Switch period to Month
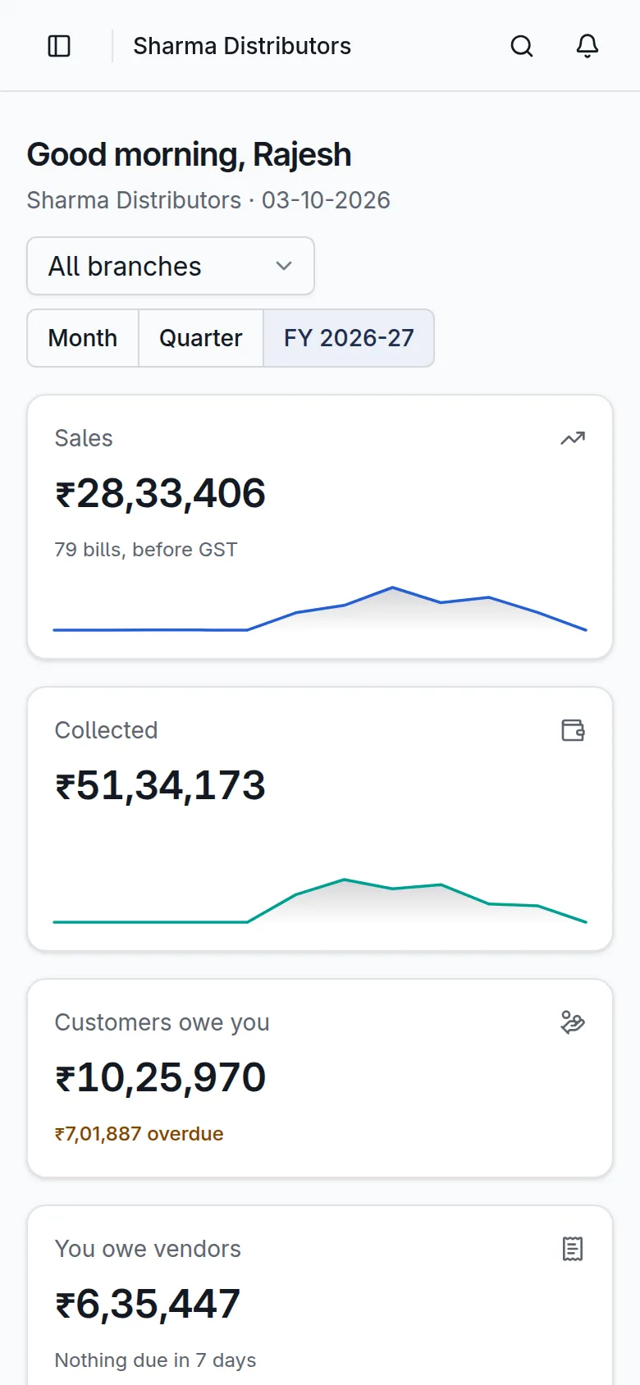 (x=83, y=338)
